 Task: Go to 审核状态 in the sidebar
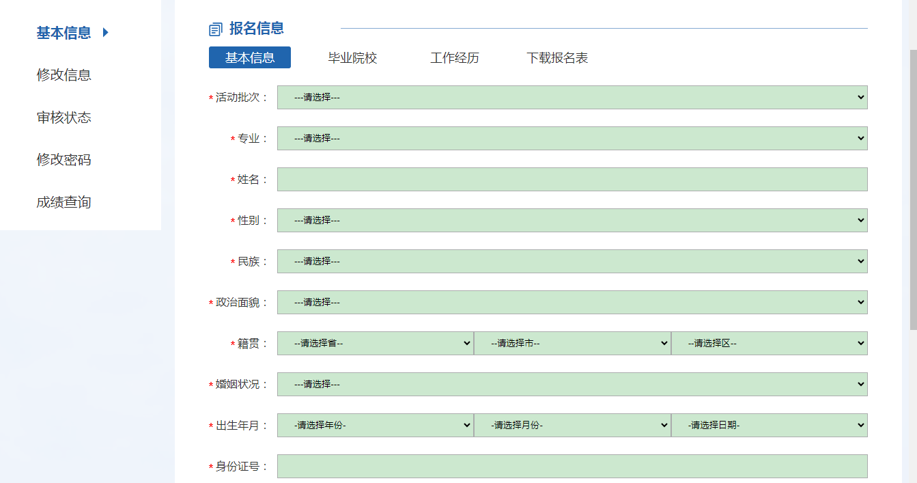click(64, 118)
